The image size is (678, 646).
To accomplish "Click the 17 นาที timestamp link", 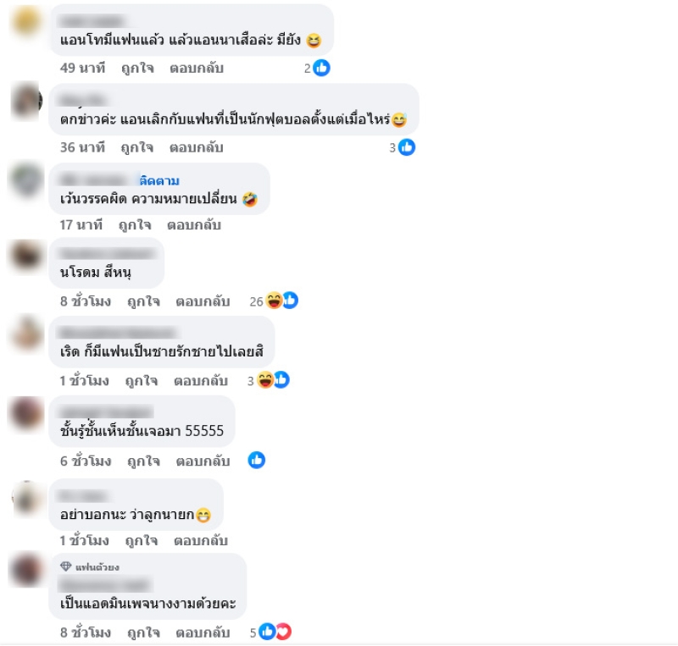I will tap(81, 225).
